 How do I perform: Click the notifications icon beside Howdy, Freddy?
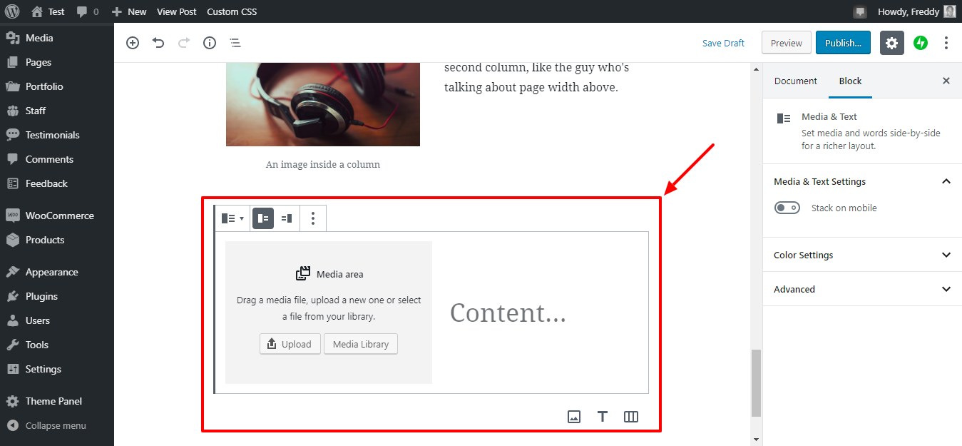click(860, 11)
